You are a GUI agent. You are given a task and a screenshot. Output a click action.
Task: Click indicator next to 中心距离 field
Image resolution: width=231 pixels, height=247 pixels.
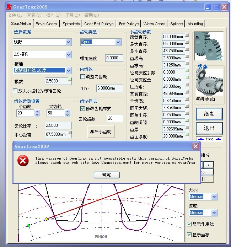point(70,133)
